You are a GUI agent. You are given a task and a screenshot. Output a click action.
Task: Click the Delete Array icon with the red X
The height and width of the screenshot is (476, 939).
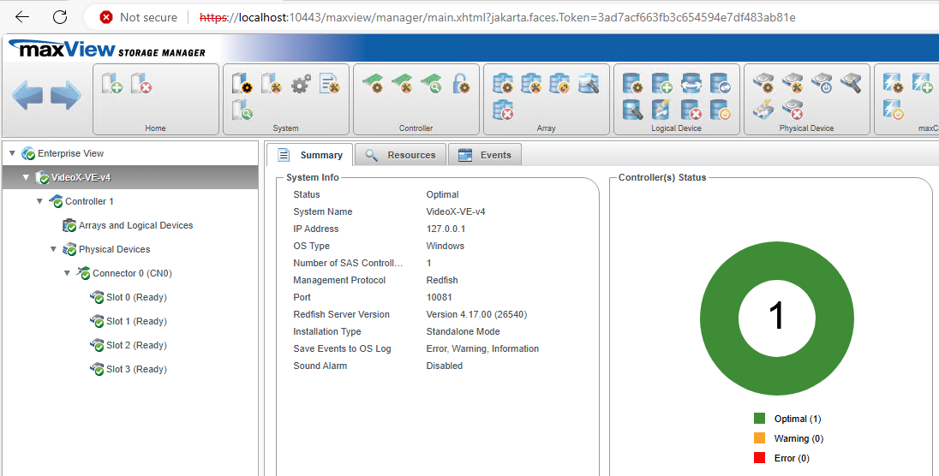tap(502, 110)
